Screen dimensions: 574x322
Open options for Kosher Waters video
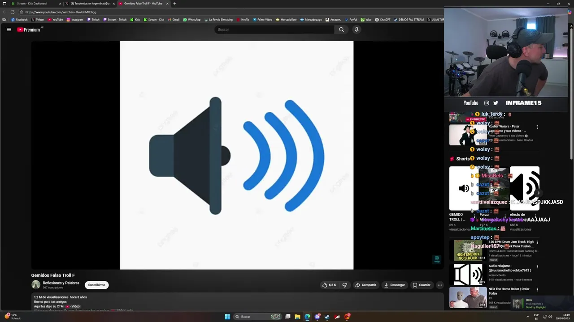(x=537, y=127)
